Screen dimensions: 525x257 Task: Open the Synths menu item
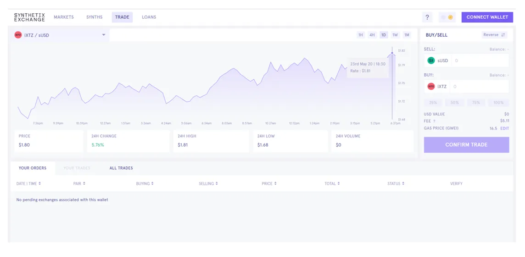click(95, 17)
